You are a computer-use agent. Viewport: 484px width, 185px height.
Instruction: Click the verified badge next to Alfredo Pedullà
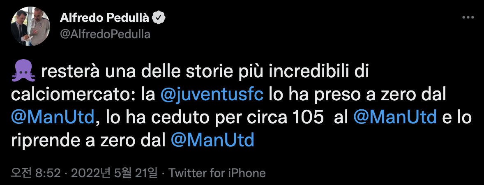click(159, 18)
